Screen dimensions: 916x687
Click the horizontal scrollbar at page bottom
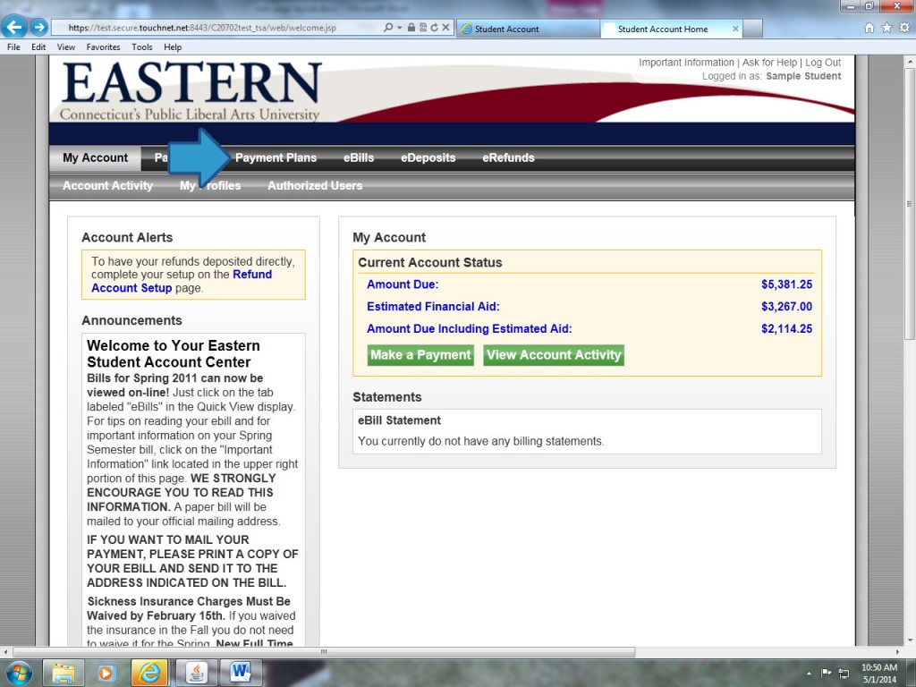click(x=324, y=652)
